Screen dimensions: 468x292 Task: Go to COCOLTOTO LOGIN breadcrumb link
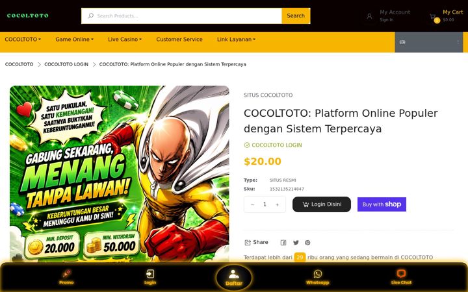coord(66,64)
